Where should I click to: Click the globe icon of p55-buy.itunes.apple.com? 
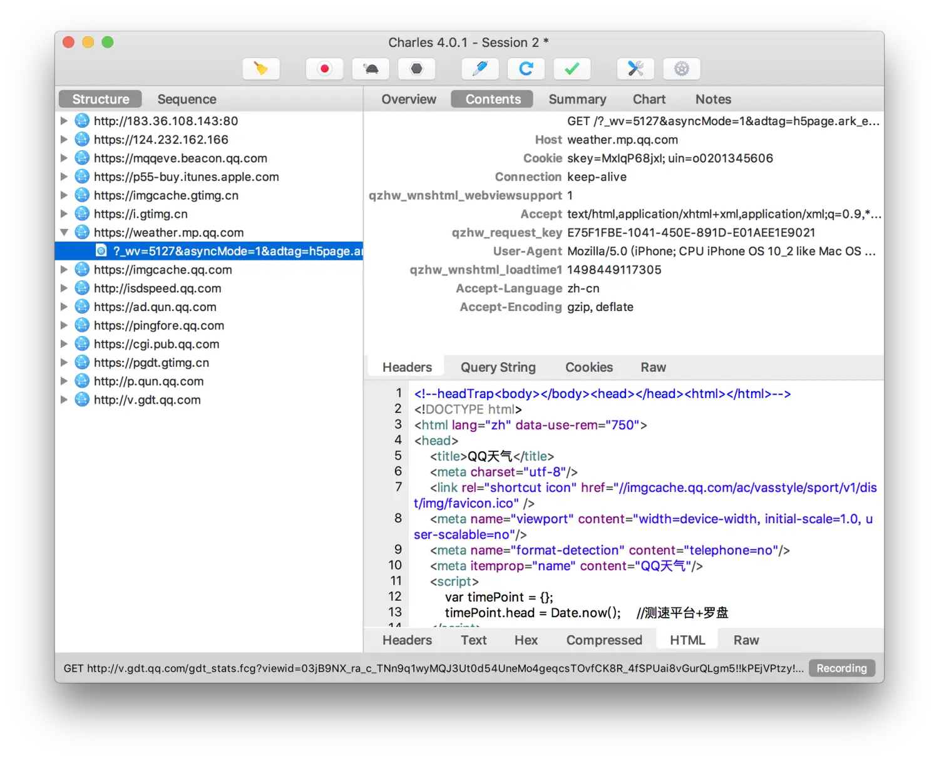coord(82,176)
